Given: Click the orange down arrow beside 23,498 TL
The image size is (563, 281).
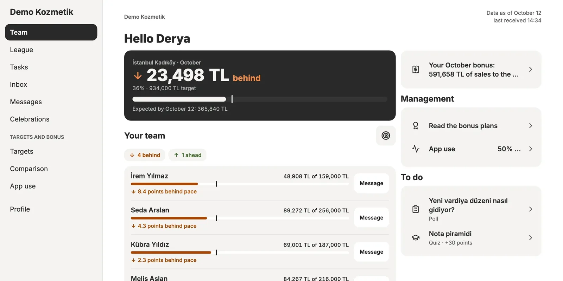Looking at the screenshot, I should (138, 76).
